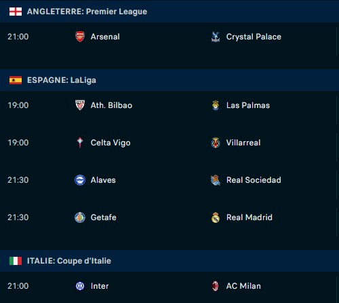The height and width of the screenshot is (303, 339).
Task: Click the Inter Milan logo
Action: point(80,286)
